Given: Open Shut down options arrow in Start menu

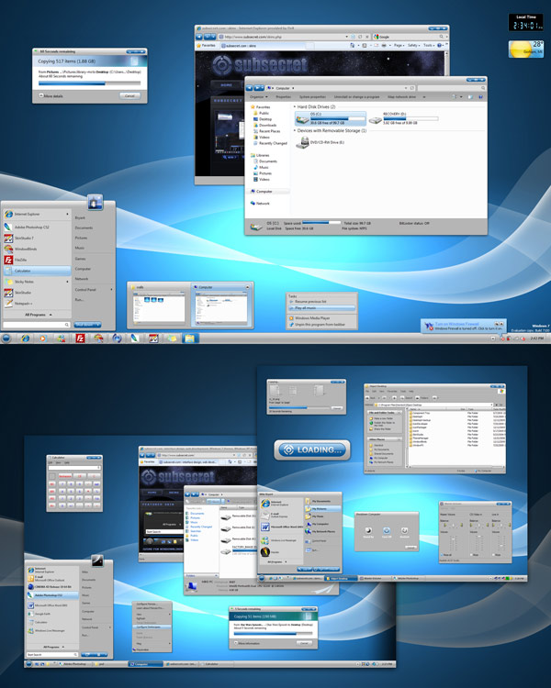Looking at the screenshot, I should pos(97,325).
